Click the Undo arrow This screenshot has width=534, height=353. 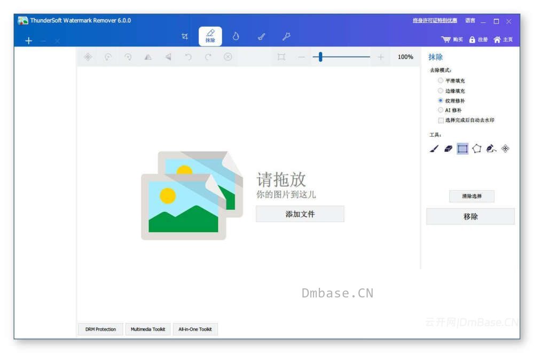point(188,57)
